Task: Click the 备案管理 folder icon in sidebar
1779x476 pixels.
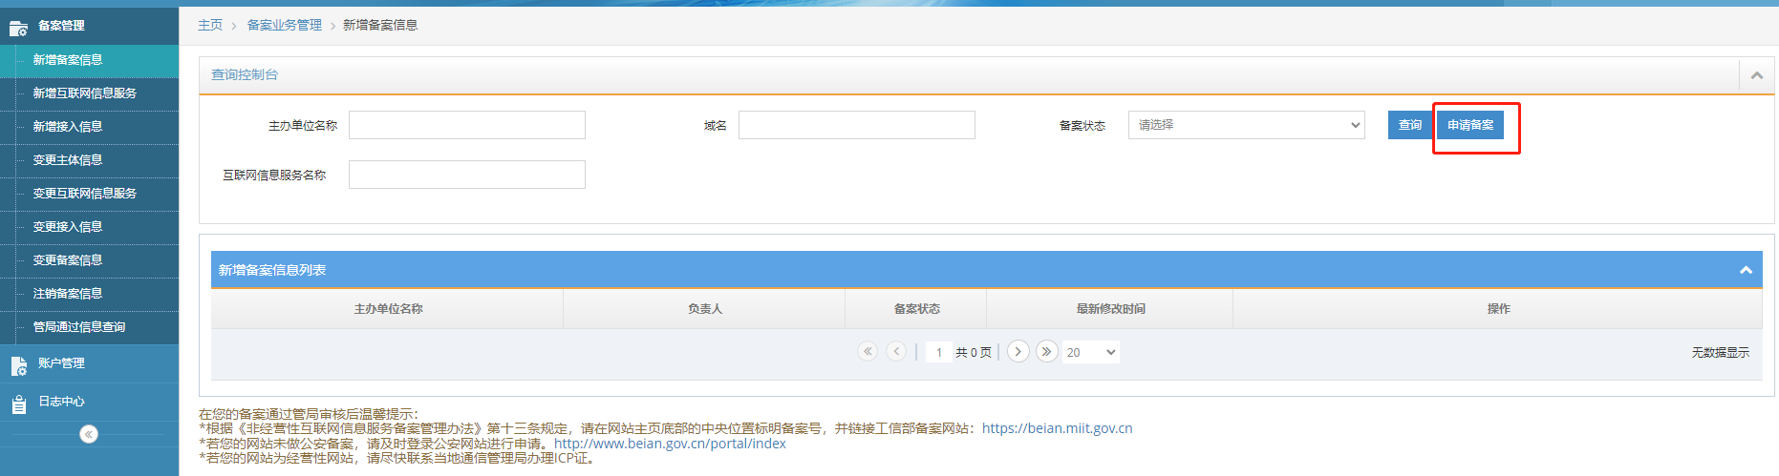Action: pos(18,28)
